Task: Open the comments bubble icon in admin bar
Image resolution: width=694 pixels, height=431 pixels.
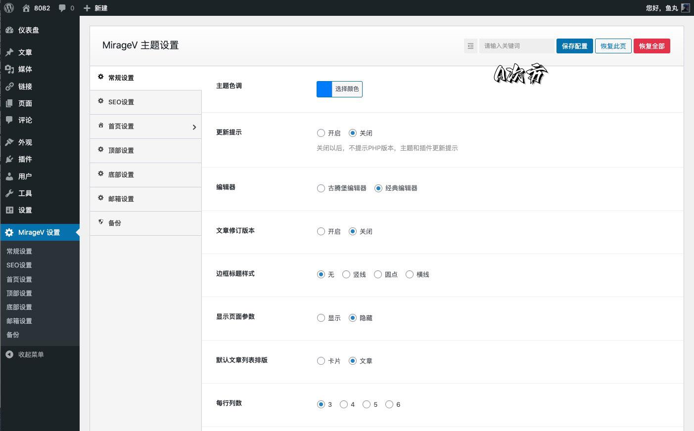Action: click(x=62, y=8)
